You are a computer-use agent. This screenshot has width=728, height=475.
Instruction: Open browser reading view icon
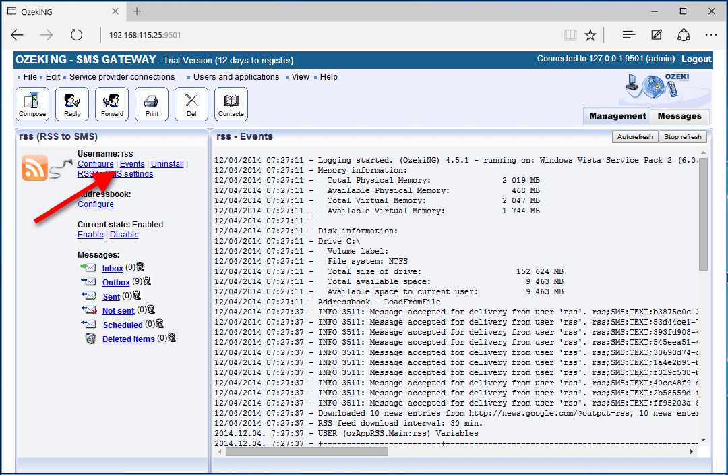570,35
